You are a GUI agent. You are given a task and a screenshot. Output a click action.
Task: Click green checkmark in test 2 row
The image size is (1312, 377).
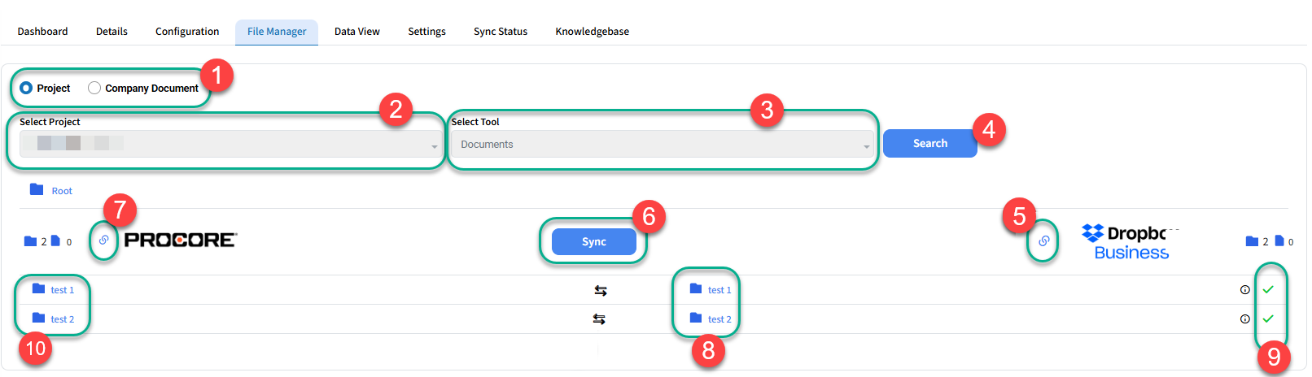click(x=1268, y=318)
